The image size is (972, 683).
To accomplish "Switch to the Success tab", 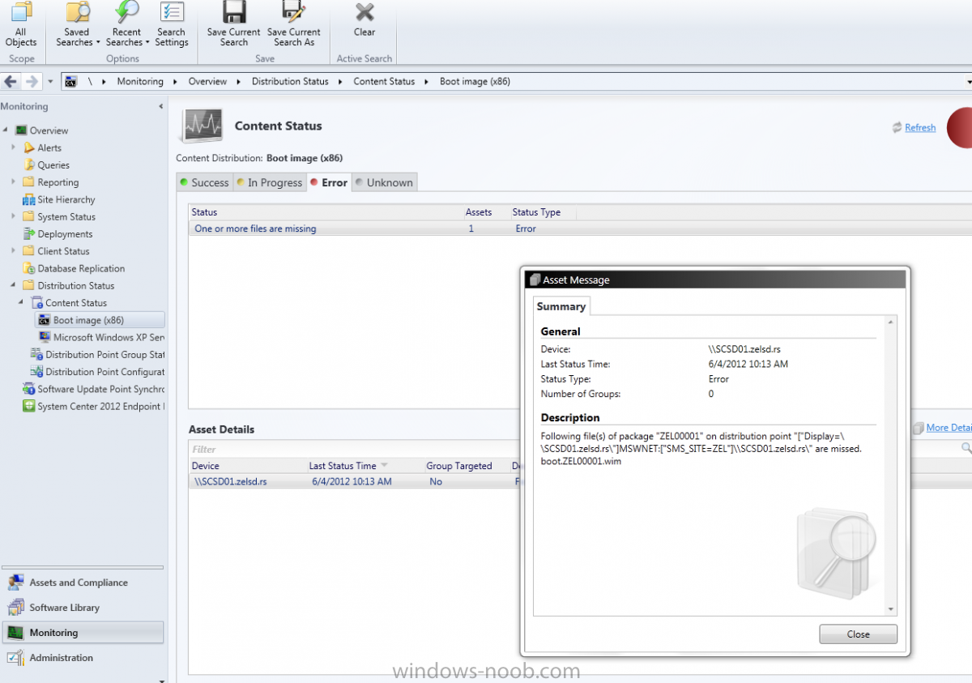I will click(x=205, y=182).
